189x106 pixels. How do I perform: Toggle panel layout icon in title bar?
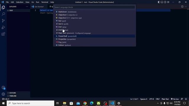(162, 2)
